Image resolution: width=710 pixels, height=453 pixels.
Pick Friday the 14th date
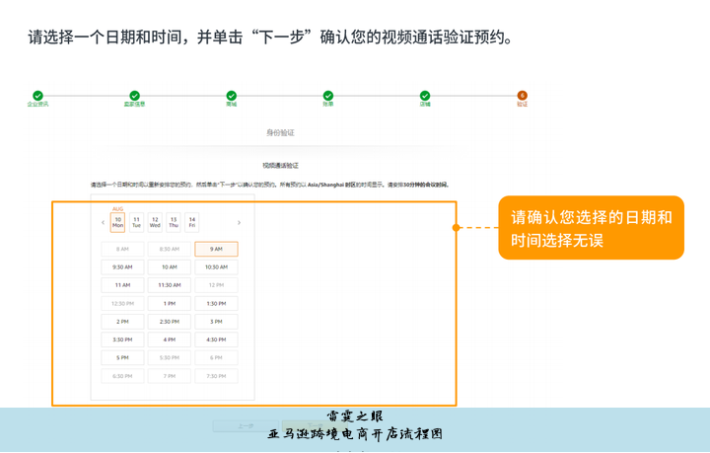[192, 222]
